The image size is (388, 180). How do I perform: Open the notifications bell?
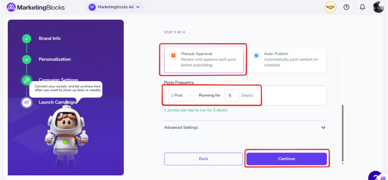pos(362,7)
